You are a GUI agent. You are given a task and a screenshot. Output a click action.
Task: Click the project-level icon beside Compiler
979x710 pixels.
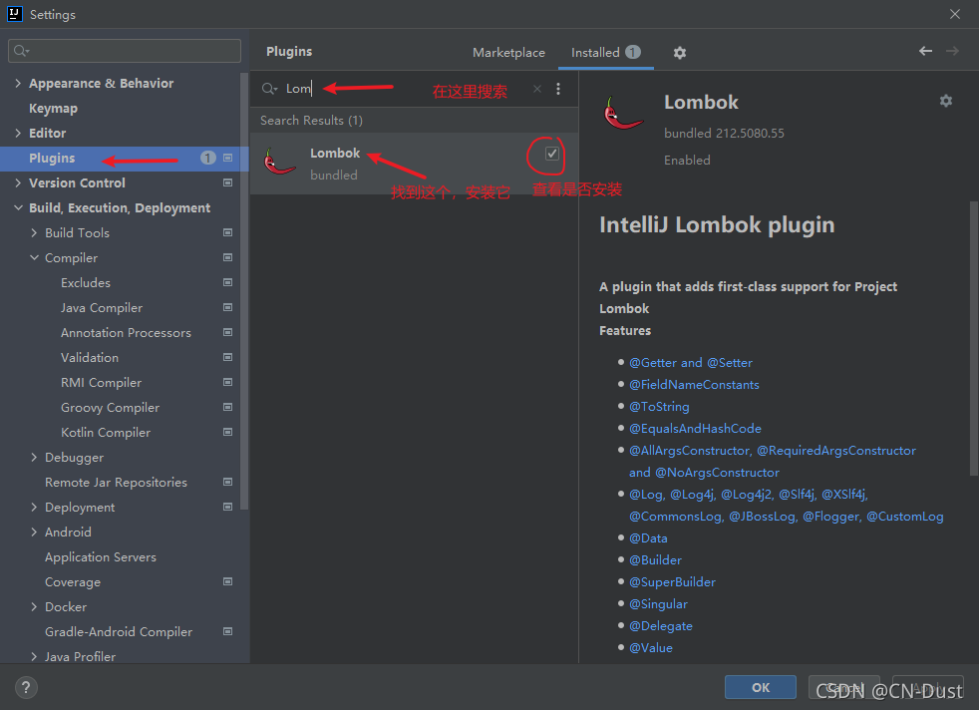click(x=228, y=257)
